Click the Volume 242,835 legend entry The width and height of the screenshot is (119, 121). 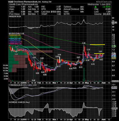tap(16, 45)
